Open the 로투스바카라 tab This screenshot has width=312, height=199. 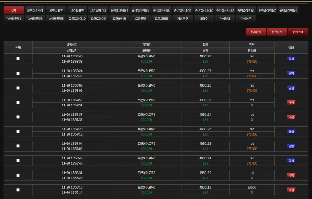pyautogui.click(x=35, y=10)
